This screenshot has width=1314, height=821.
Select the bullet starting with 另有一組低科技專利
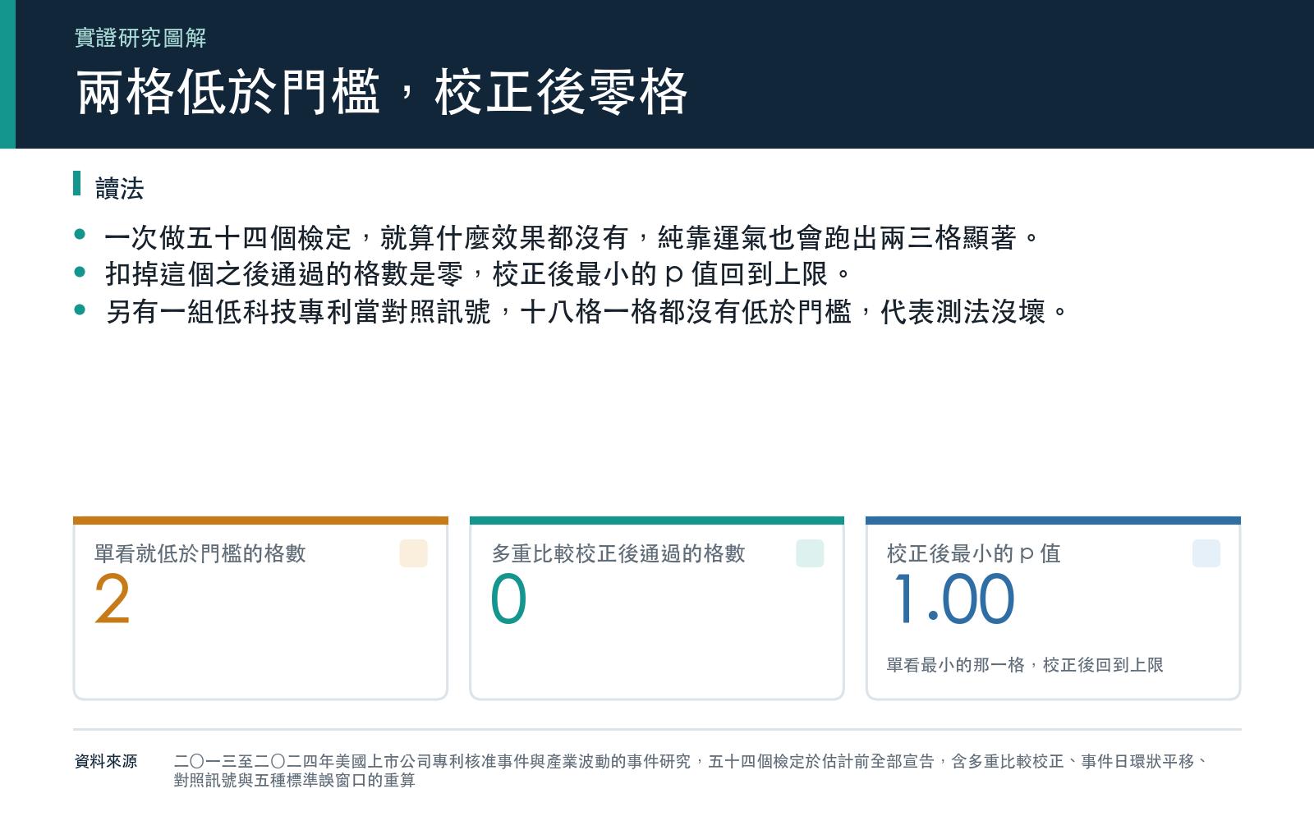(x=586, y=312)
